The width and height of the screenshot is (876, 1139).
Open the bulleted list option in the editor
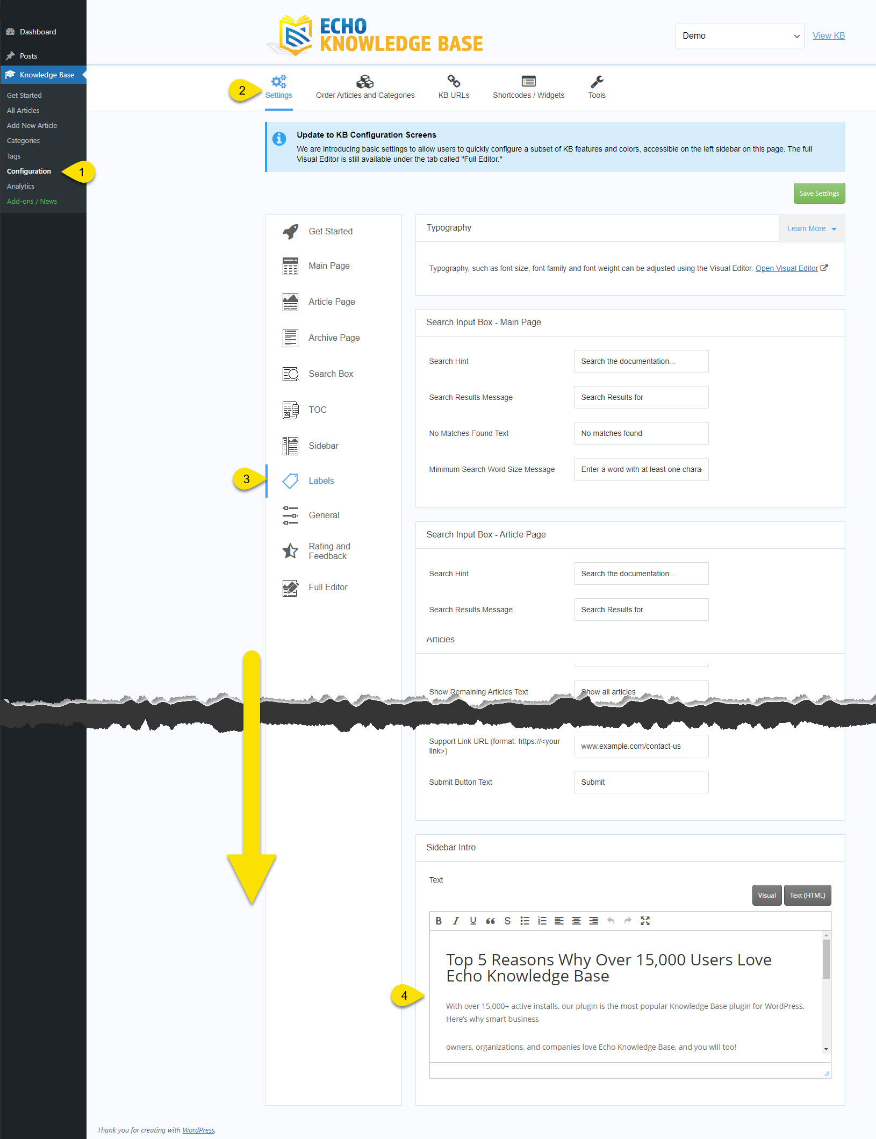[525, 920]
